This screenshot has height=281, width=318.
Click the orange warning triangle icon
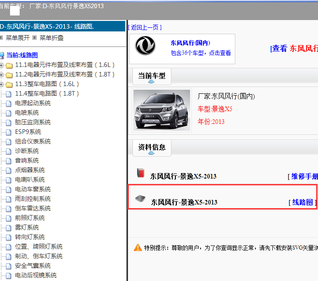(138, 247)
